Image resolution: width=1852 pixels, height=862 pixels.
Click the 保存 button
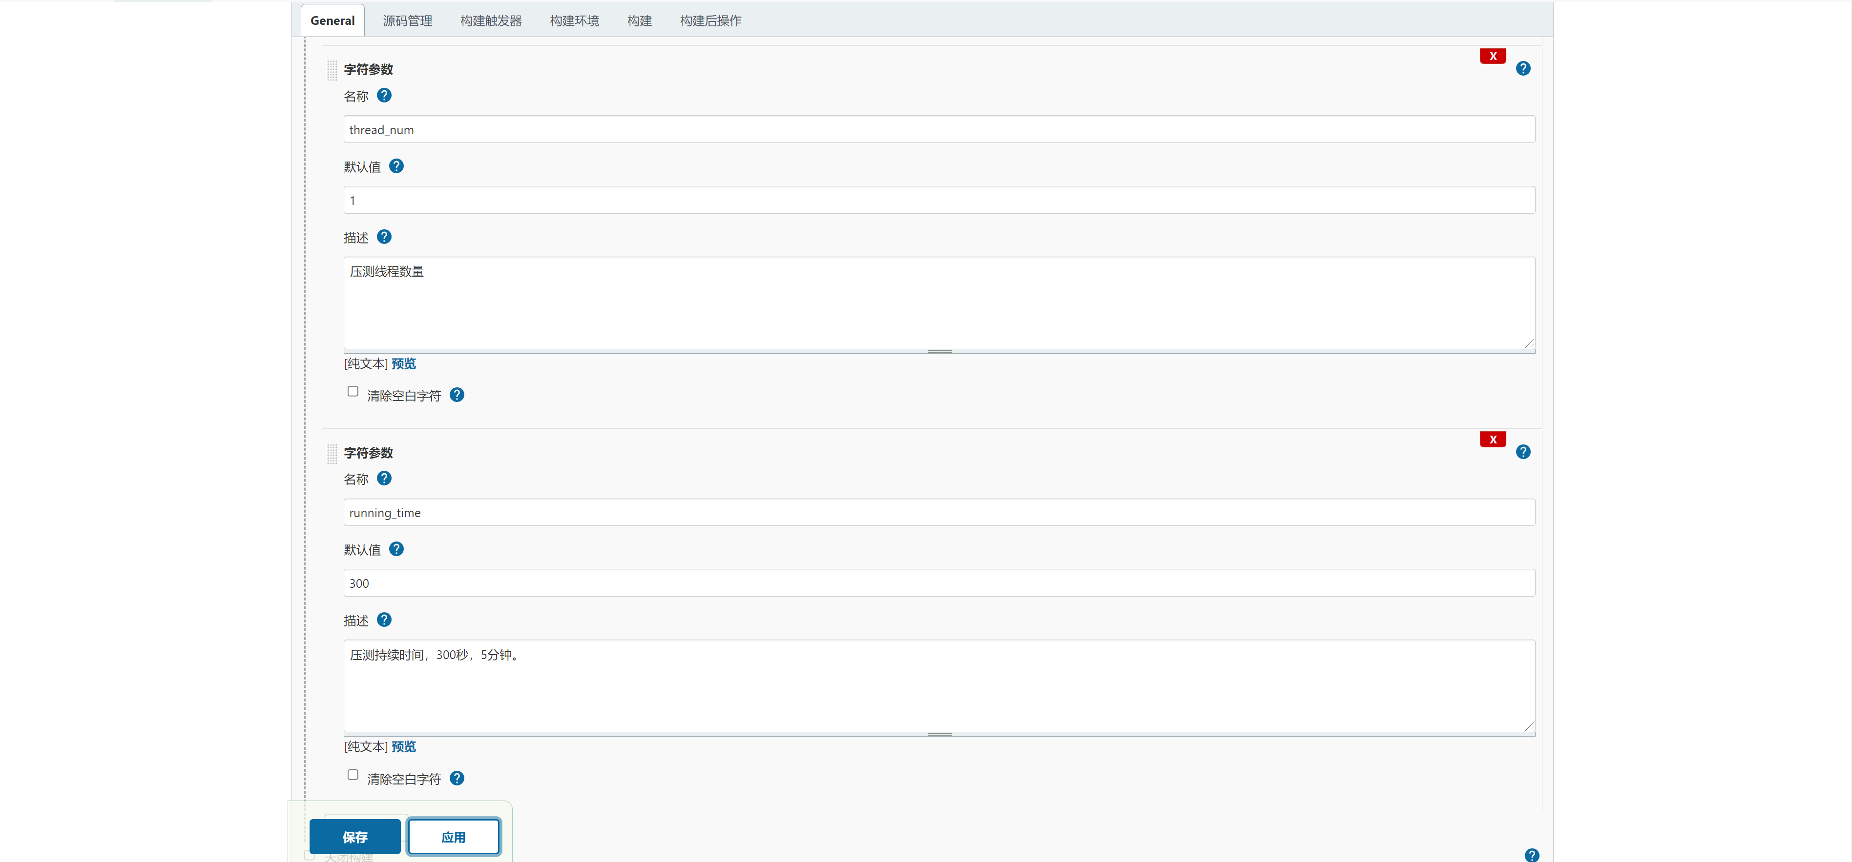pyautogui.click(x=355, y=837)
